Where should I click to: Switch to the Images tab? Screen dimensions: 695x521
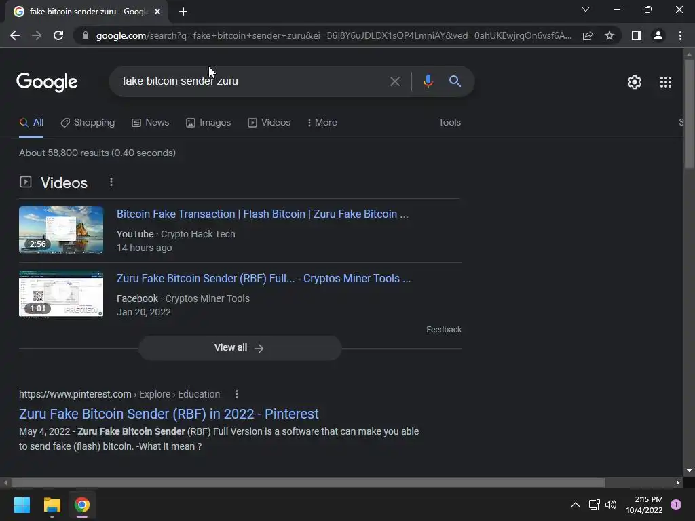[x=208, y=123]
